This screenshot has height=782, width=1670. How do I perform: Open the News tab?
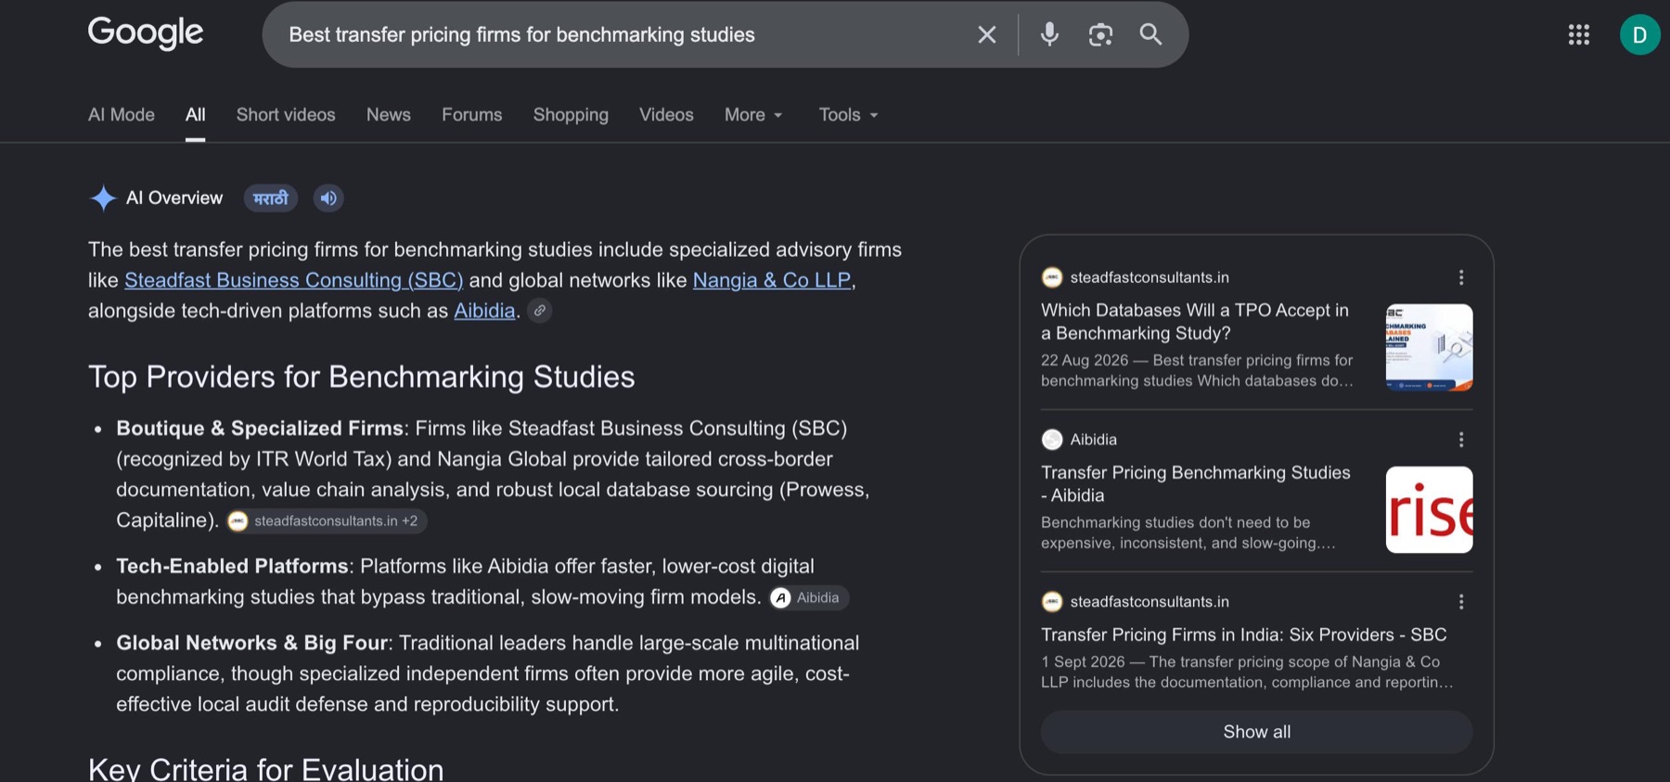[389, 115]
